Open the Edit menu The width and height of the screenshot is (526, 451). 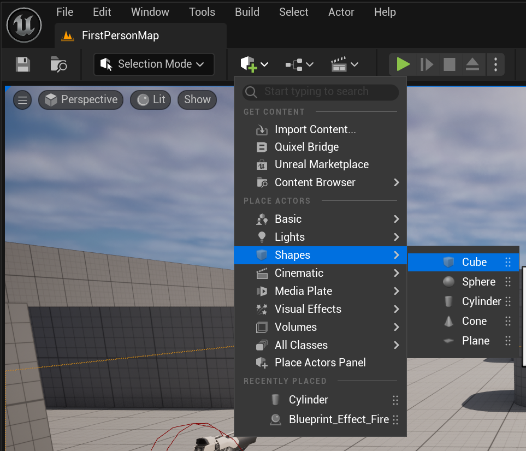click(x=102, y=12)
